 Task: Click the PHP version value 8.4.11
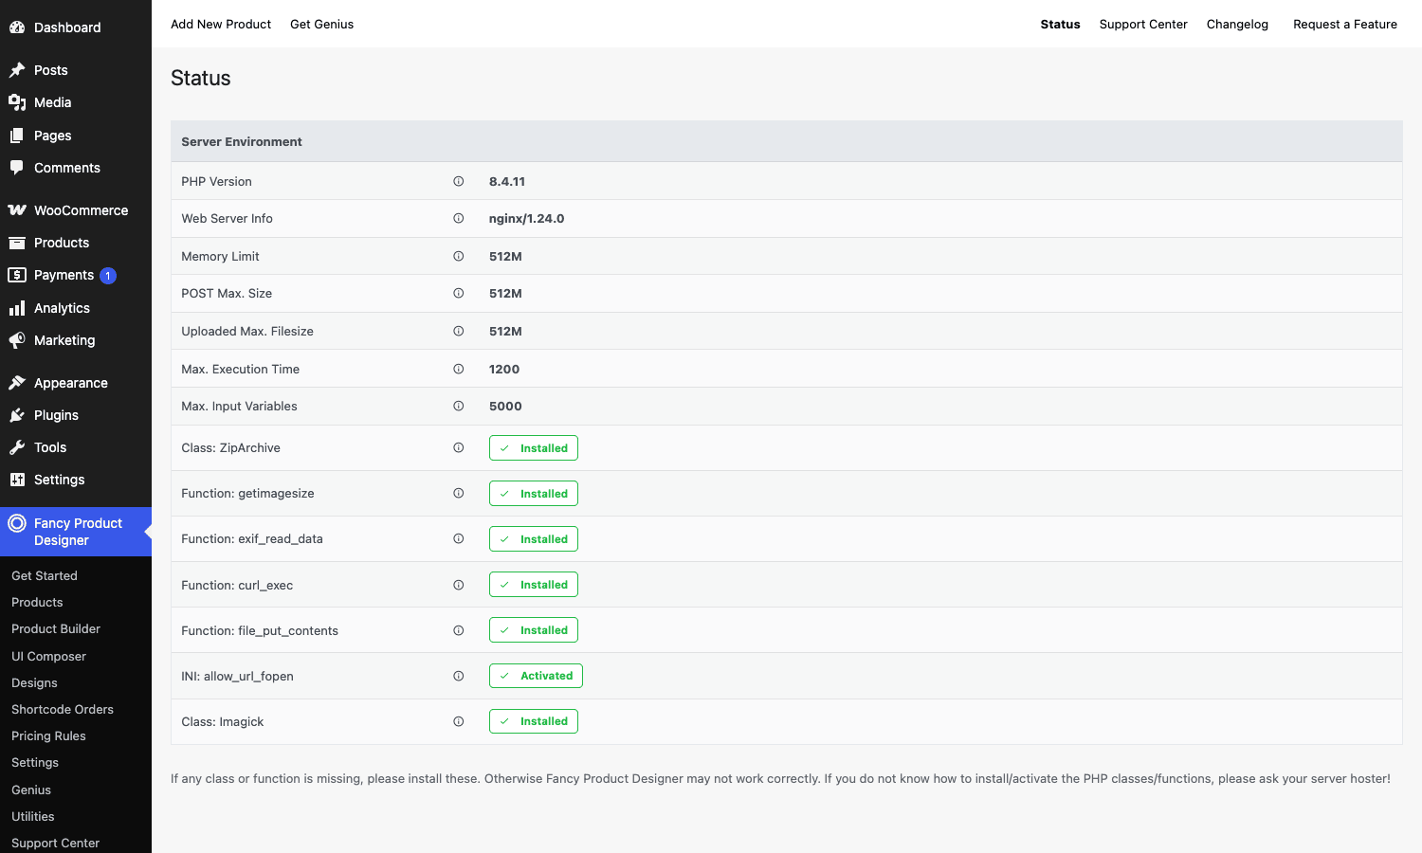507,181
